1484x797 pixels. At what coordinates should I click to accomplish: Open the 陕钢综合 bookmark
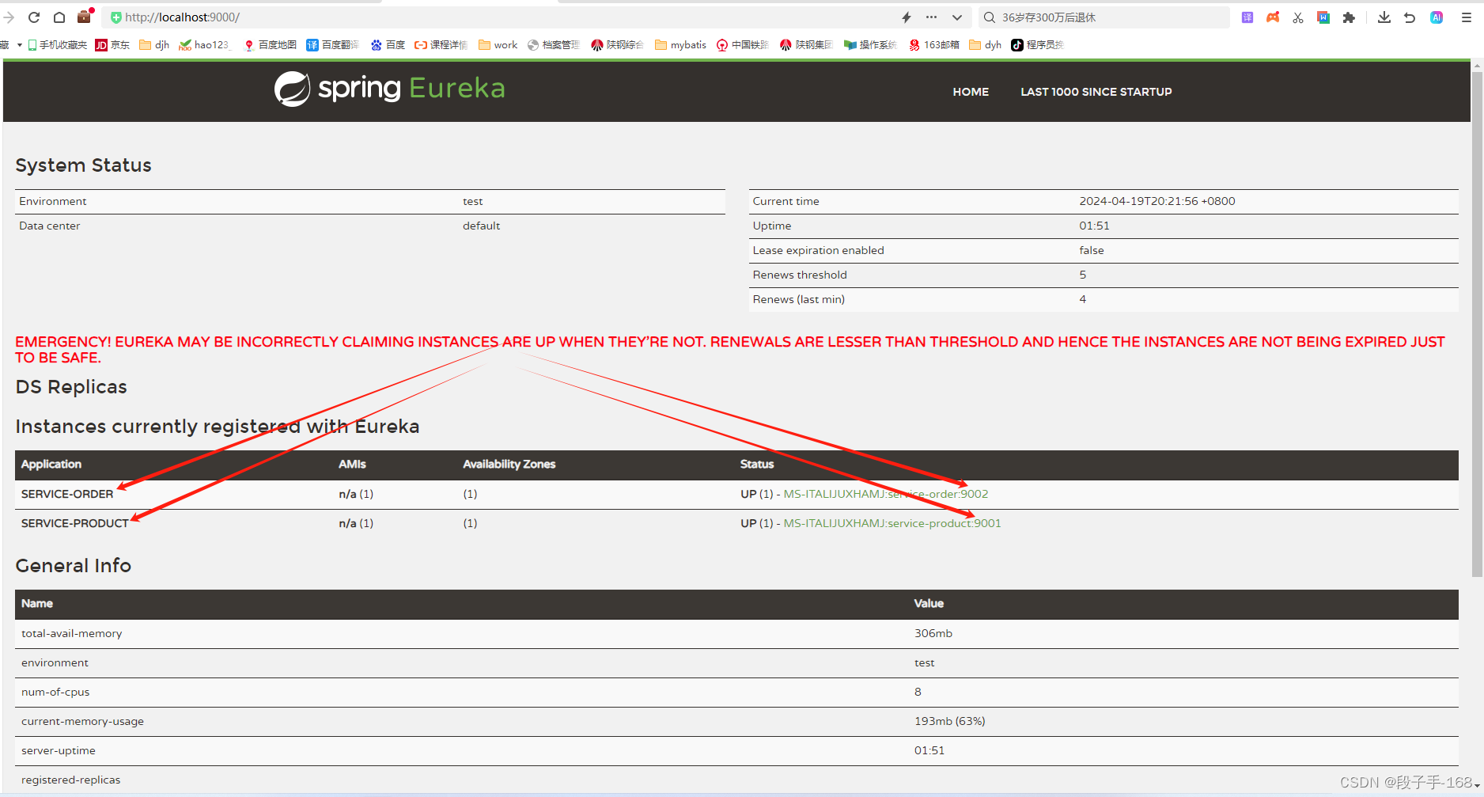617,45
